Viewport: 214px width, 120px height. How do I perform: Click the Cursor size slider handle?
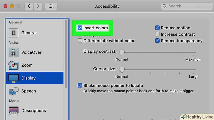[x=121, y=70]
